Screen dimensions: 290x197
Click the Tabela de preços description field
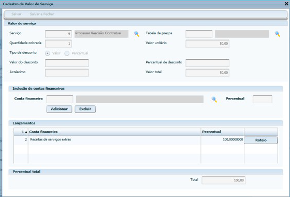click(x=242, y=34)
